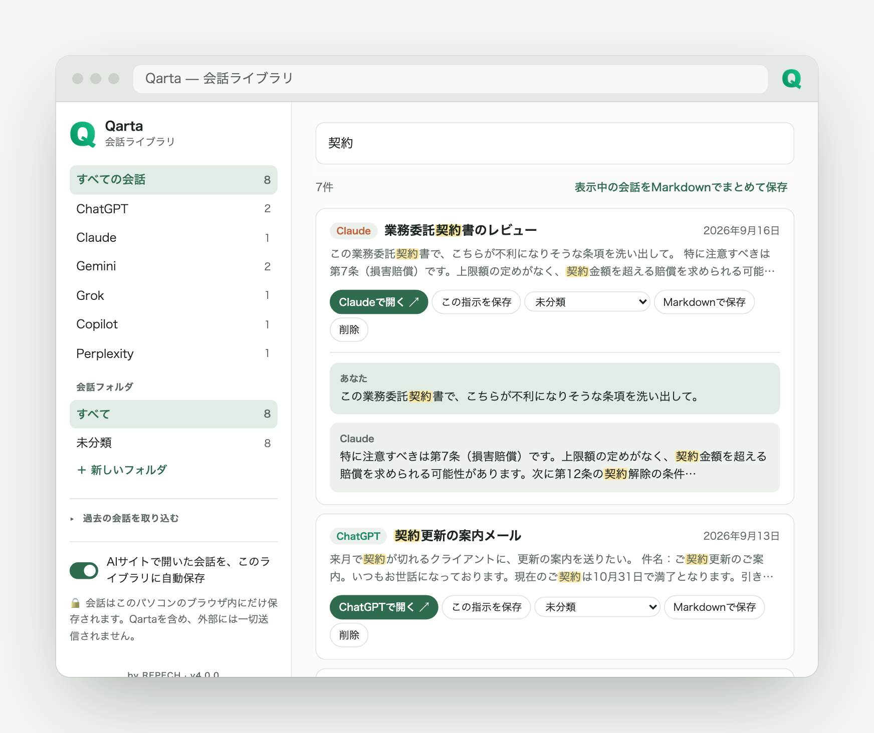
Task: Select すべての会話 in sidebar
Action: click(x=173, y=180)
